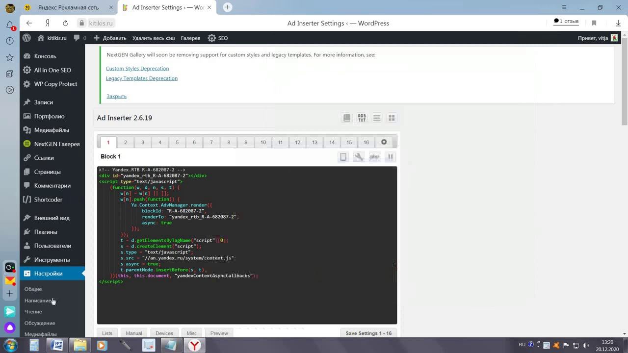Open the wrench tools icon for Block 1
Image resolution: width=628 pixels, height=353 pixels.
click(x=359, y=156)
